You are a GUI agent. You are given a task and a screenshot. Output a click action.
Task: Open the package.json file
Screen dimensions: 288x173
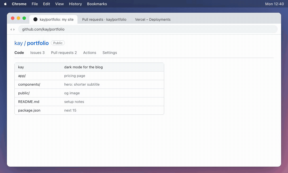click(29, 110)
